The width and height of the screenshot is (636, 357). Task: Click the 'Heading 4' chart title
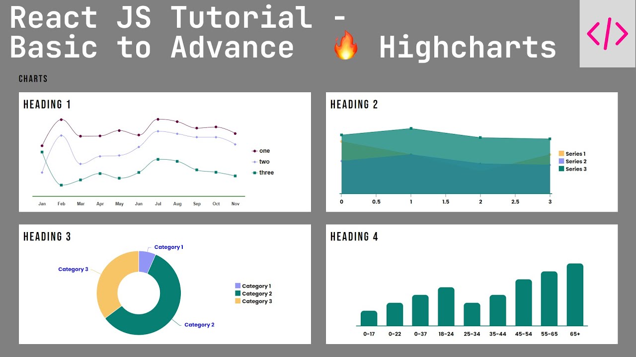click(x=354, y=237)
